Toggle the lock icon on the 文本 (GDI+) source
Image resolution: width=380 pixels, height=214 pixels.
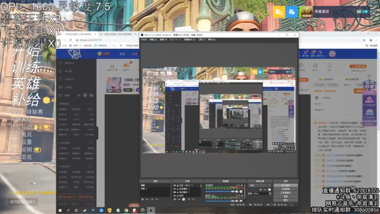(x=178, y=185)
